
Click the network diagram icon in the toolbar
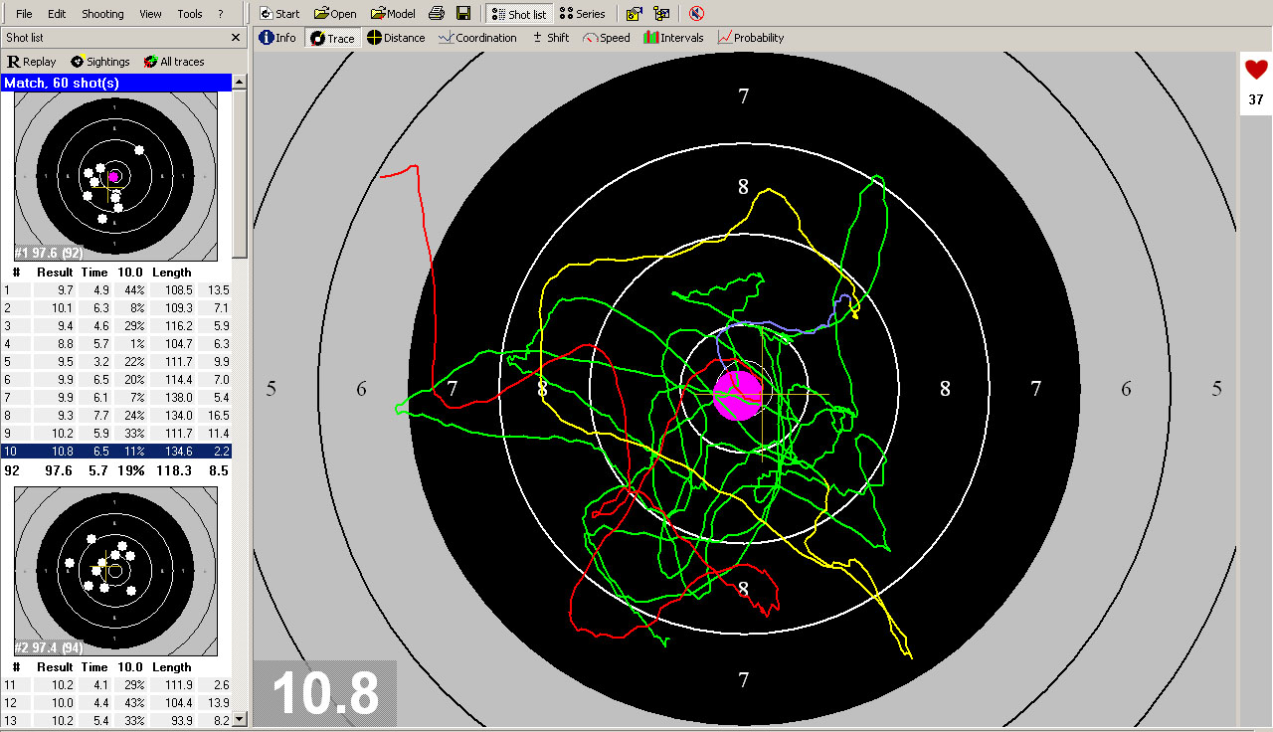(x=661, y=14)
